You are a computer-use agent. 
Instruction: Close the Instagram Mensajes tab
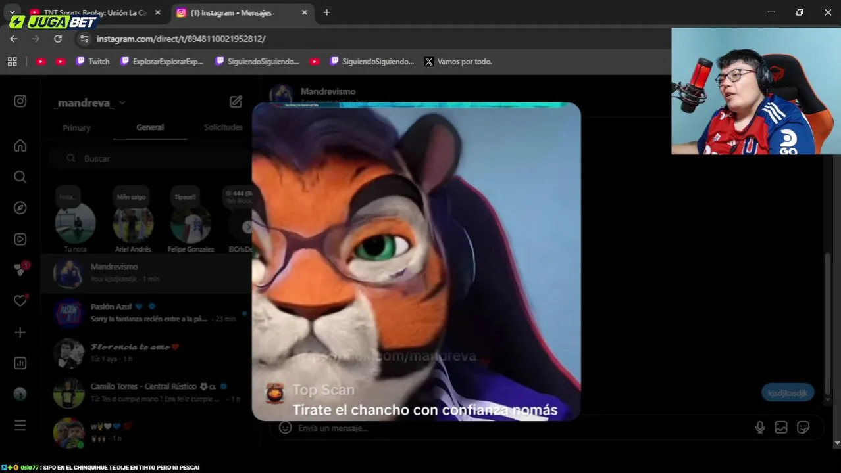pos(304,12)
